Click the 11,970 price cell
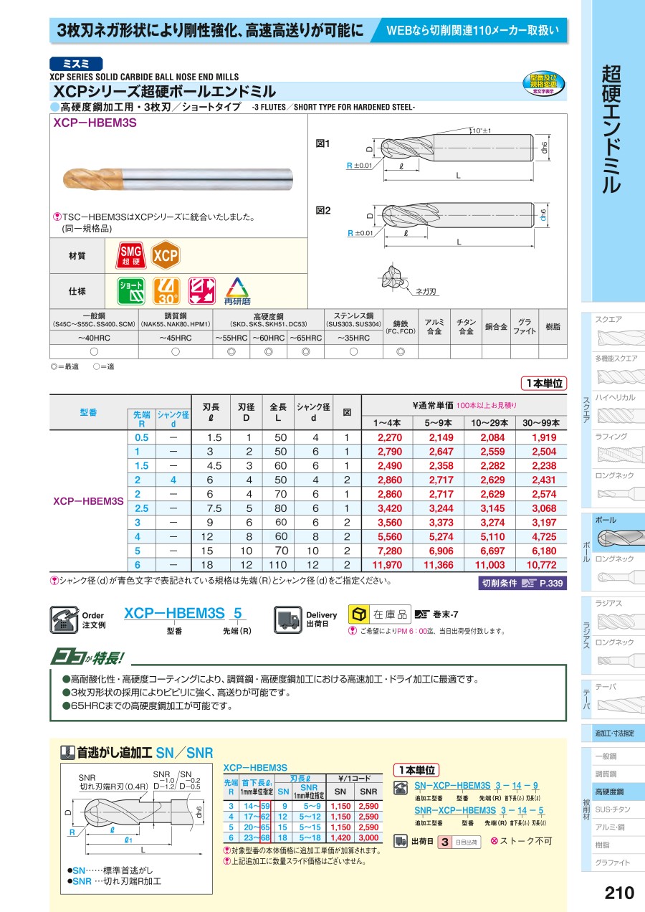Screen dimensions: 645x912 tap(387, 565)
